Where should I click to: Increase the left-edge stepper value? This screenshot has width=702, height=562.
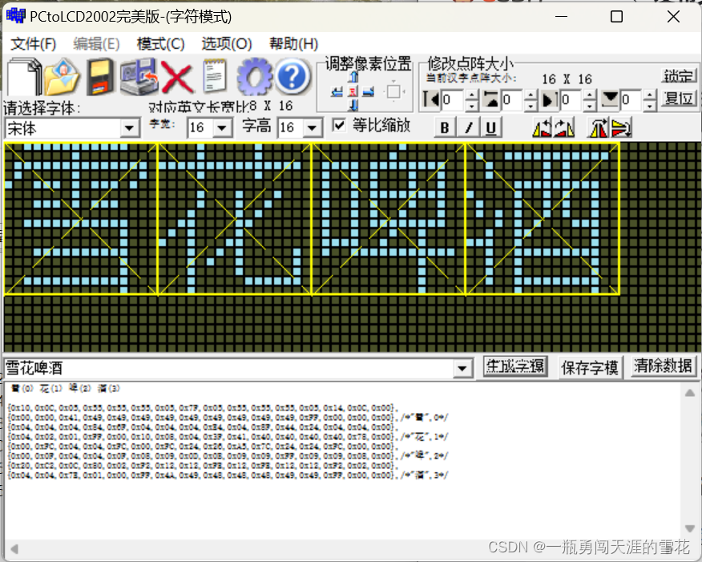(471, 95)
